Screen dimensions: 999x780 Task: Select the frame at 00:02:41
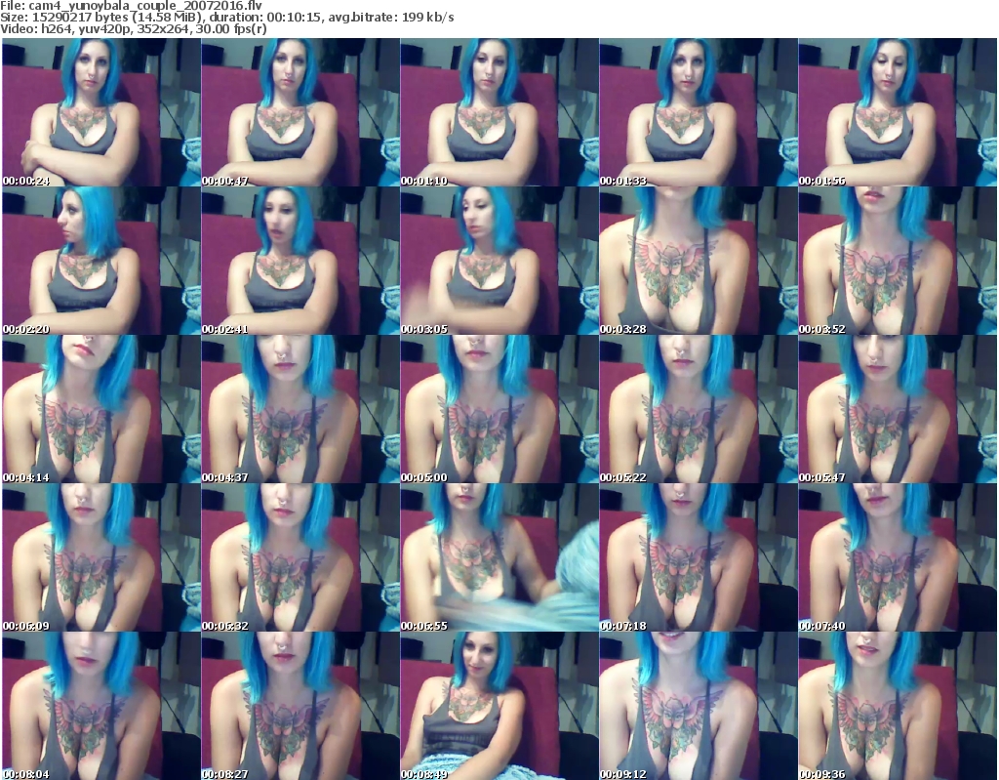coord(300,261)
